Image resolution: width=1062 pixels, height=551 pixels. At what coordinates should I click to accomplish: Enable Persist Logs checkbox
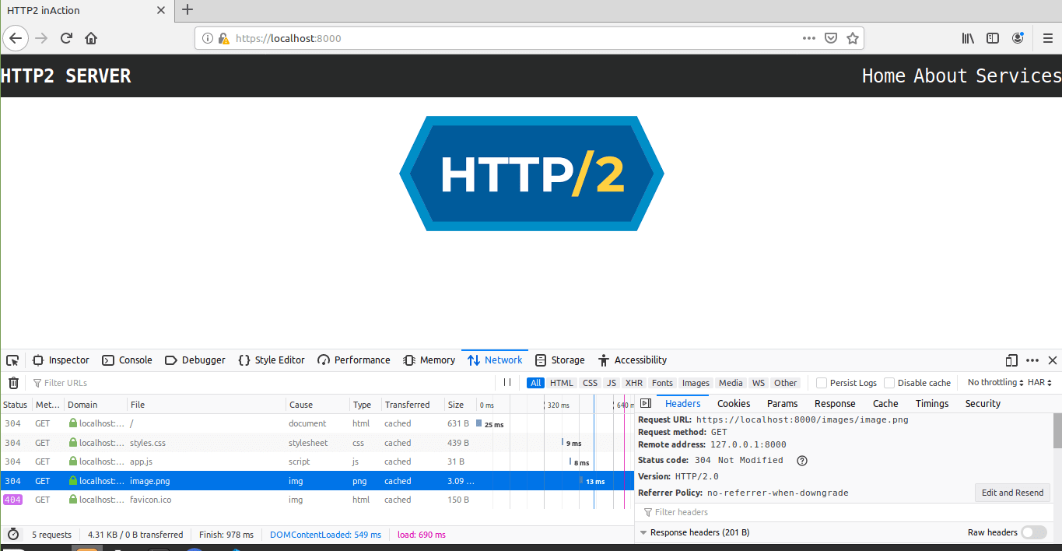[822, 383]
